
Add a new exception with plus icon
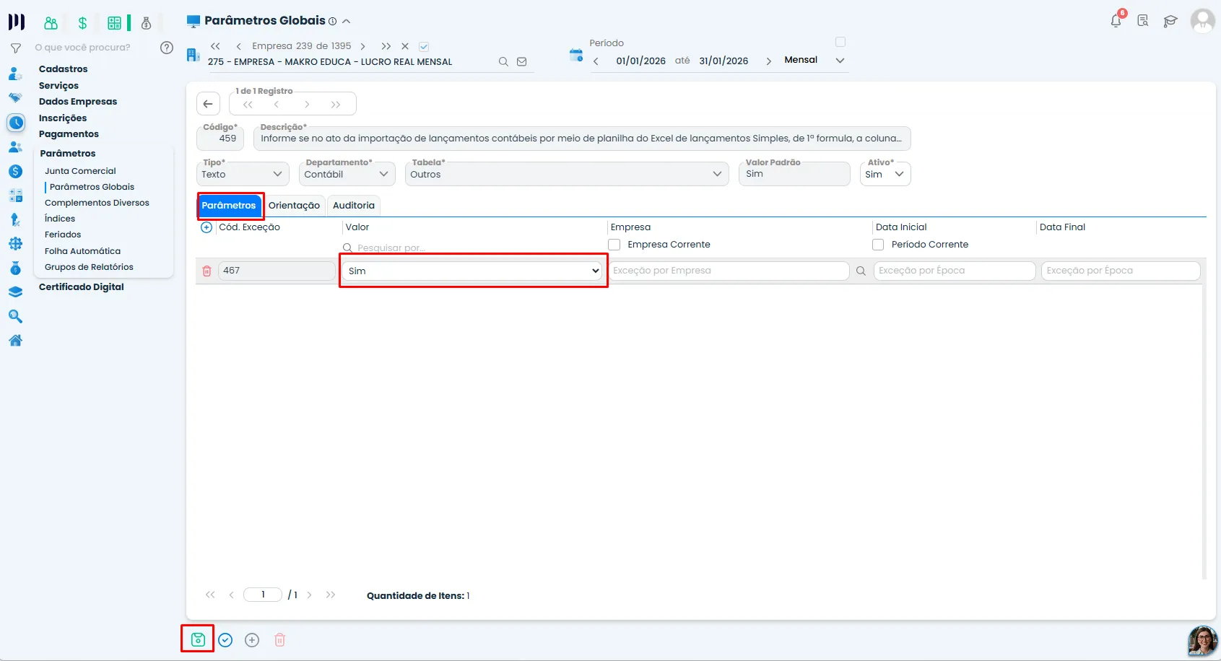tap(207, 227)
